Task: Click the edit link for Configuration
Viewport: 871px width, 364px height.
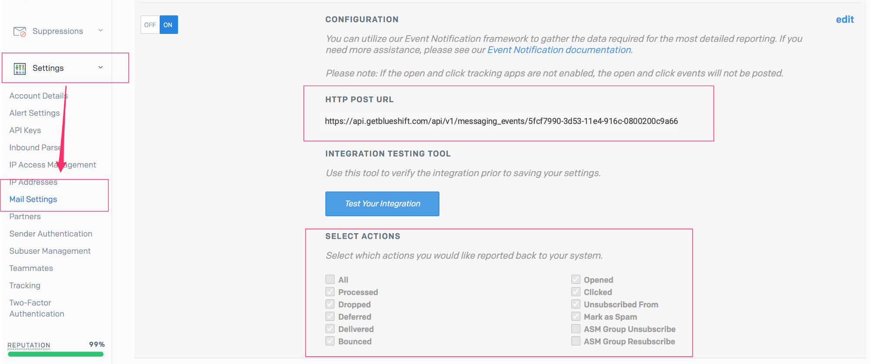Action: pyautogui.click(x=844, y=20)
